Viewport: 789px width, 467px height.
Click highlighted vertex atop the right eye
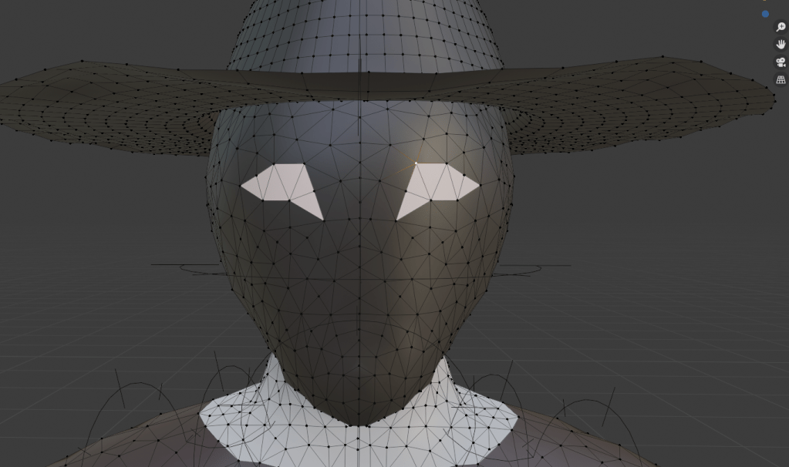pyautogui.click(x=416, y=163)
